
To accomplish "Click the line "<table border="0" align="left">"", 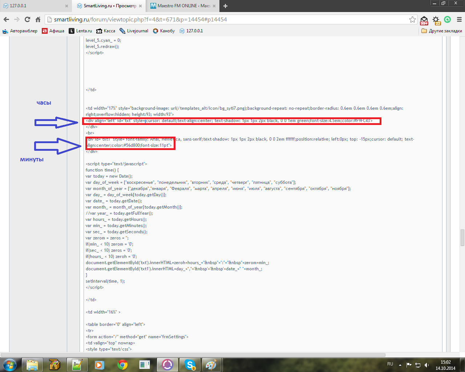I will pyautogui.click(x=116, y=324).
